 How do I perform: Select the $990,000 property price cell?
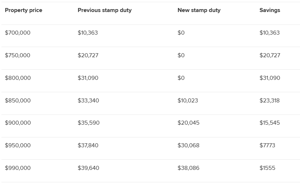(x=17, y=168)
